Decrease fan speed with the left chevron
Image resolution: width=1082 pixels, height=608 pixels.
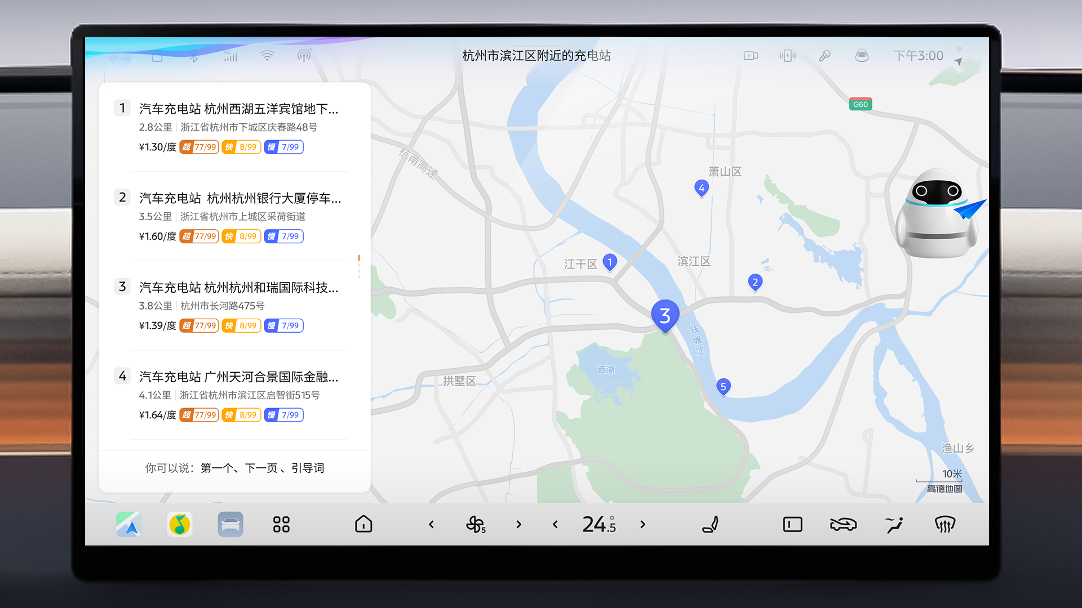431,524
